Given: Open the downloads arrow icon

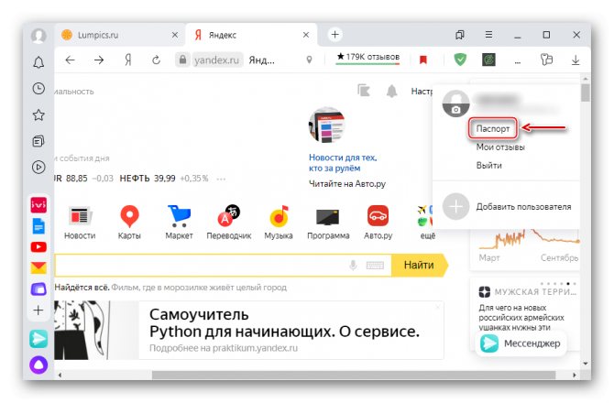Looking at the screenshot, I should (576, 60).
